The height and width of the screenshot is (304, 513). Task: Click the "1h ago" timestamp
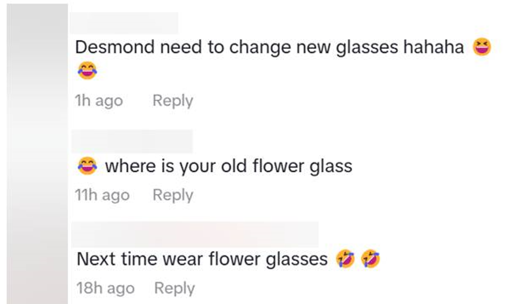[x=99, y=101]
